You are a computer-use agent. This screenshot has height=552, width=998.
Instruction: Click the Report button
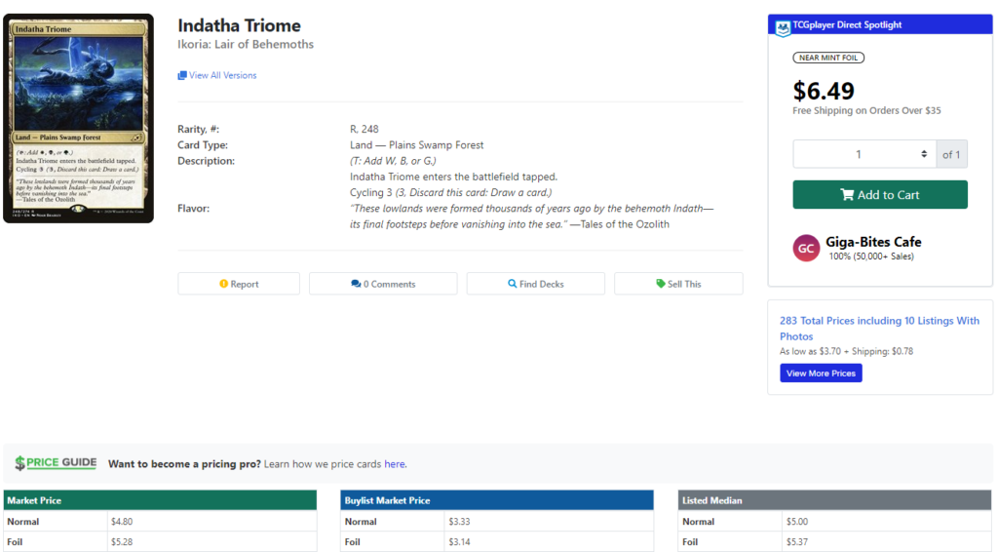[x=239, y=284]
